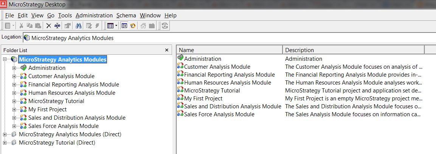This screenshot has width=436, height=154.
Task: Open the Help menu
Action: [171, 15]
